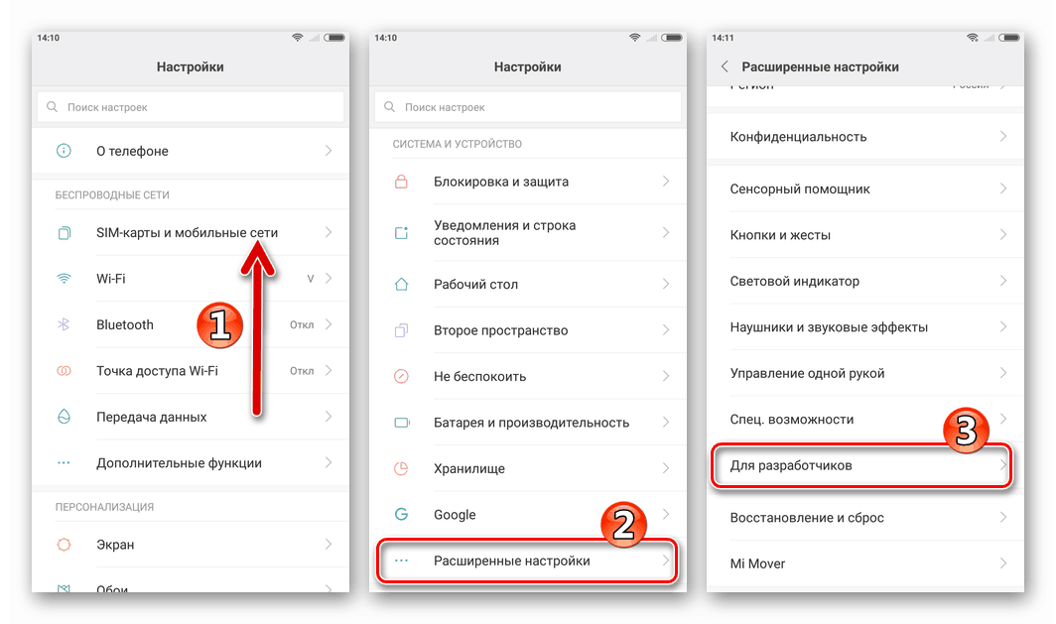1056x624 pixels.
Task: Open Не беспокоить settings
Action: (528, 376)
